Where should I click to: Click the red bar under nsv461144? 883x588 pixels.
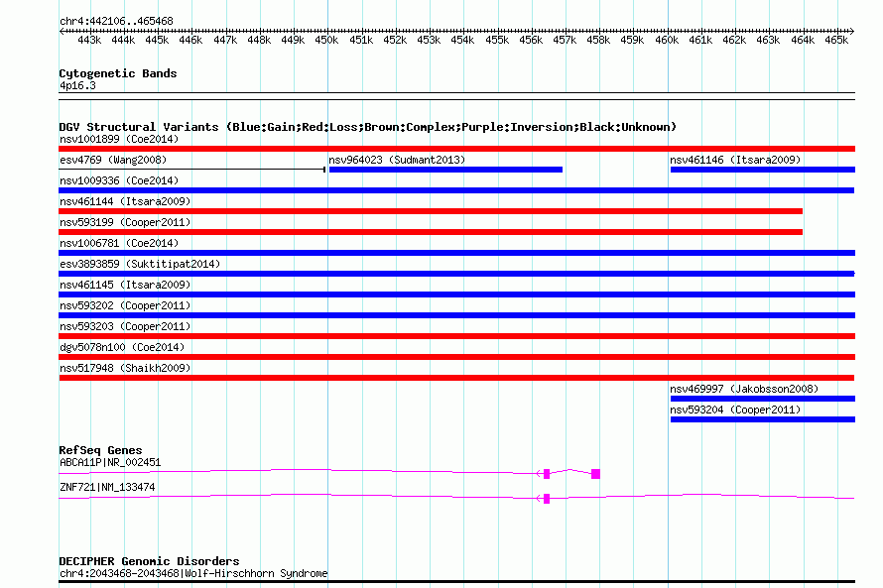pyautogui.click(x=431, y=211)
